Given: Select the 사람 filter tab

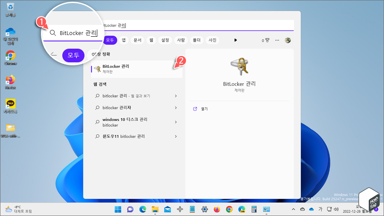Looking at the screenshot, I should point(181,40).
